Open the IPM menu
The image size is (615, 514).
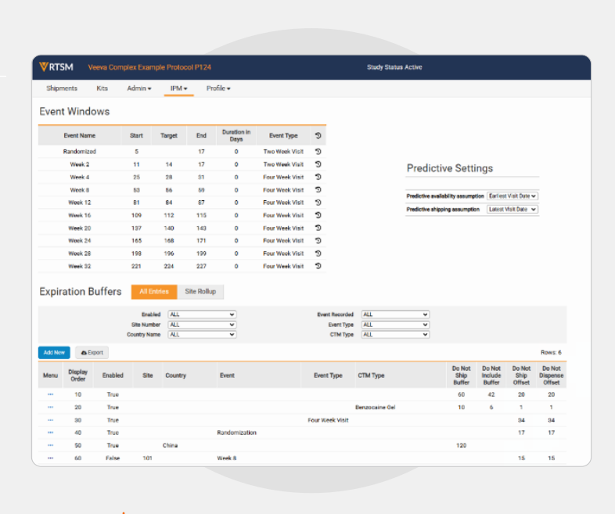click(x=179, y=88)
